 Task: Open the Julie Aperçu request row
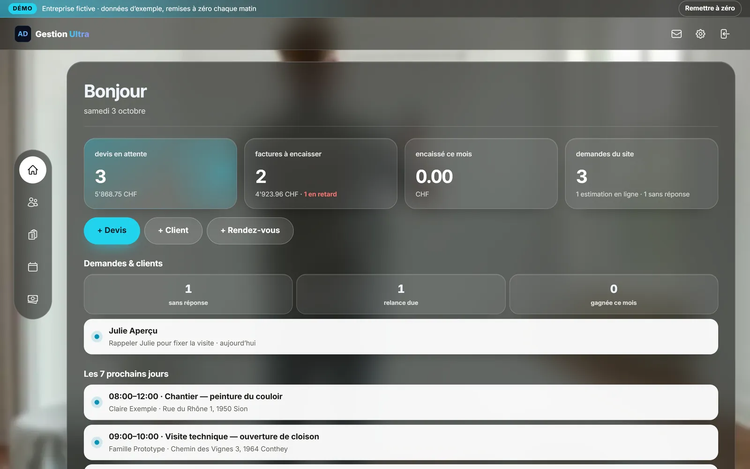[401, 337]
